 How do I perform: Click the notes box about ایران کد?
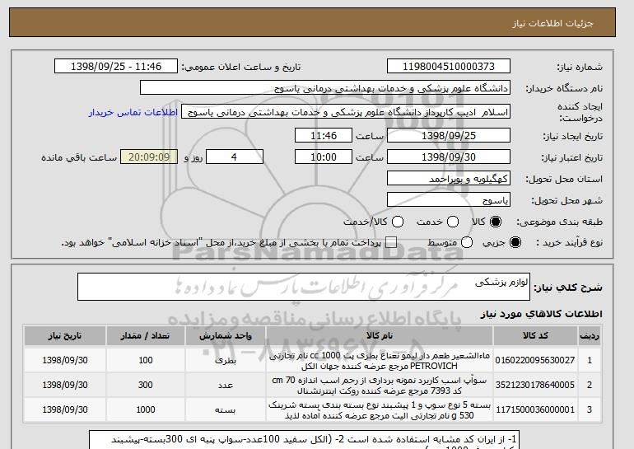[x=305, y=440]
